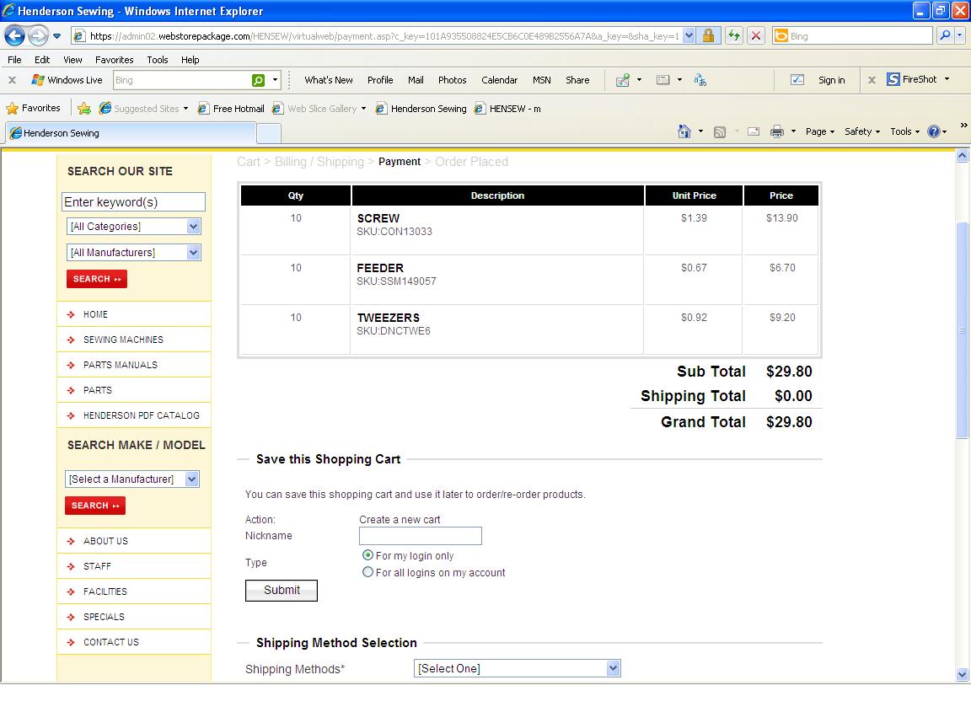Click the vertical scrollbar thumb
This screenshot has height=728, width=971.
[x=962, y=330]
